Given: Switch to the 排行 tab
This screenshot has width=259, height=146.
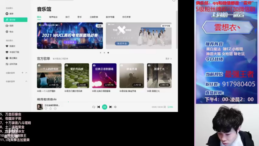Looking at the screenshot, I should pyautogui.click(x=67, y=17).
